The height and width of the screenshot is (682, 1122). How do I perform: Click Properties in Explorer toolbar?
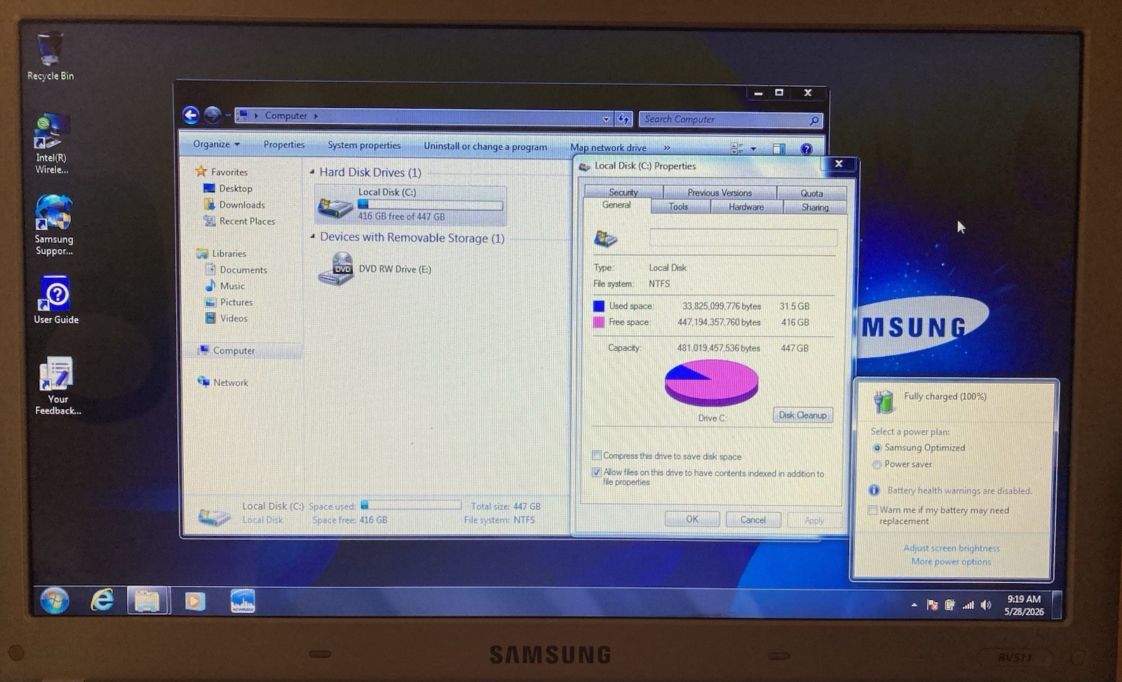284,145
